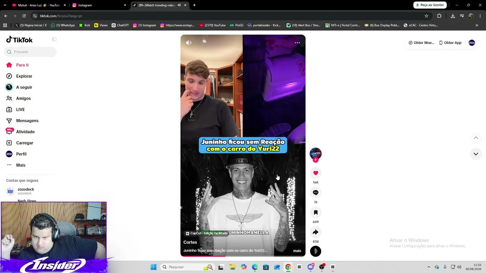Open the creator's profile avatar beside the video
This screenshot has width=486, height=273.
[316, 153]
